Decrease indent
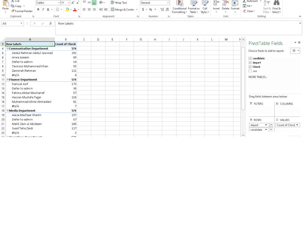 [x=101, y=9]
